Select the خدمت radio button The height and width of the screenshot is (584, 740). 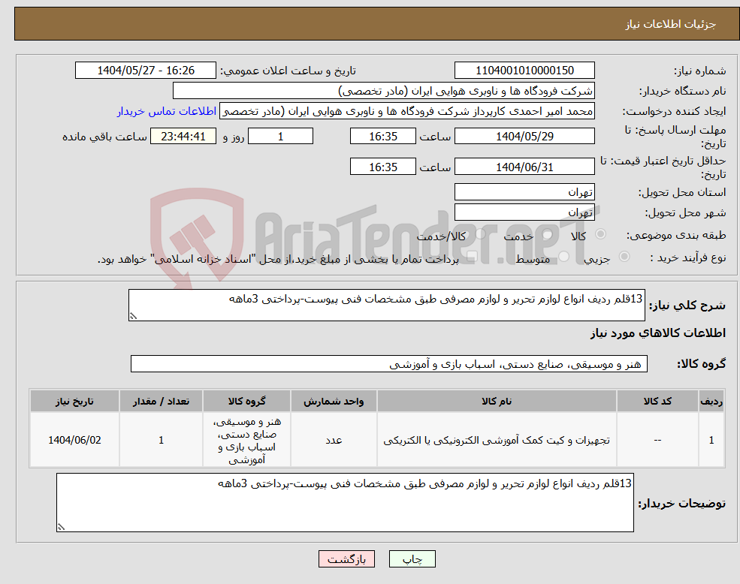pos(547,234)
